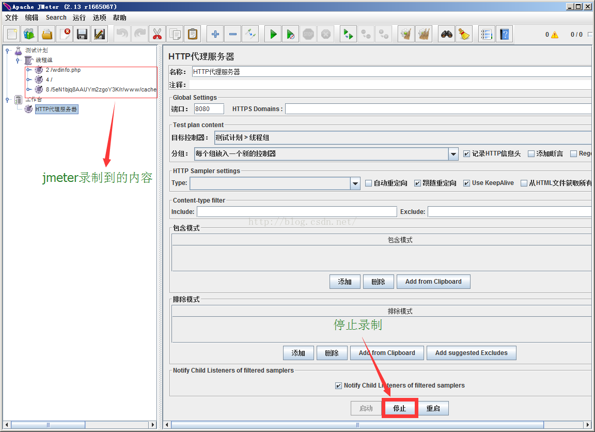Open the 文件 menu

click(x=11, y=18)
